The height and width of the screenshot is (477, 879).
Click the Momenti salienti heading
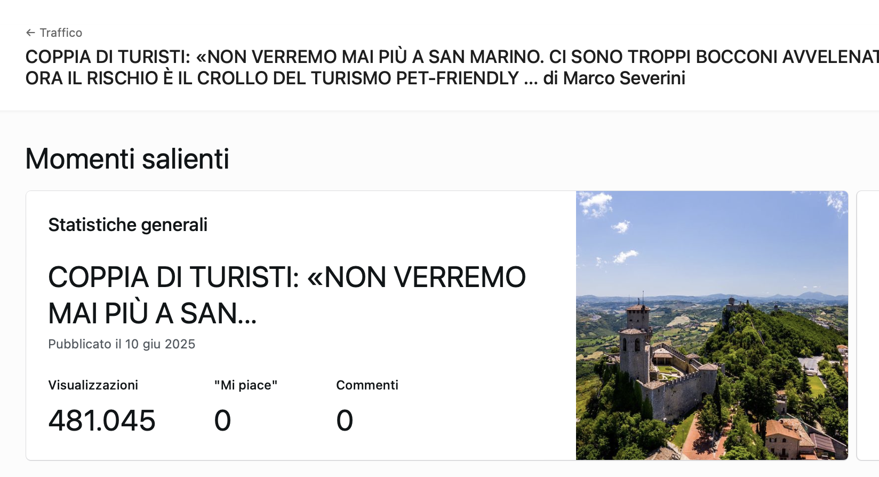(127, 158)
